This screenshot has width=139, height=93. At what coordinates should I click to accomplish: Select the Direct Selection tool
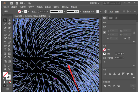(x=10, y=20)
